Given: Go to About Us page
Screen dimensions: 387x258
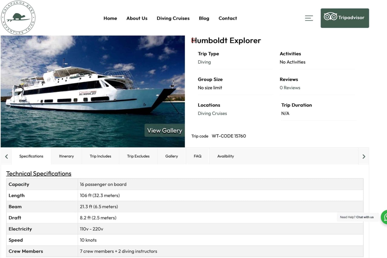Looking at the screenshot, I should pyautogui.click(x=137, y=18).
